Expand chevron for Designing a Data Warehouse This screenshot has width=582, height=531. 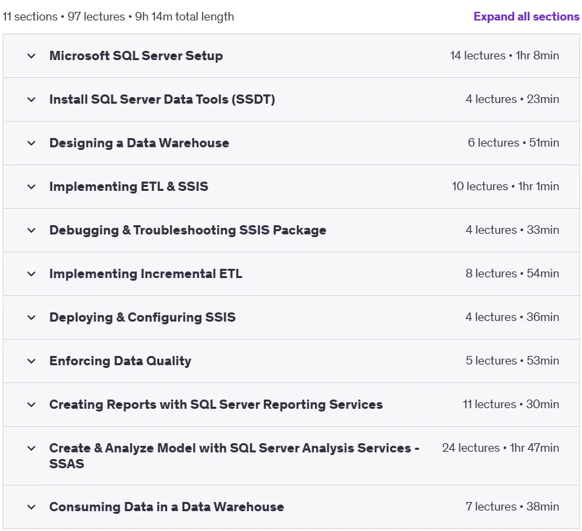(x=32, y=143)
